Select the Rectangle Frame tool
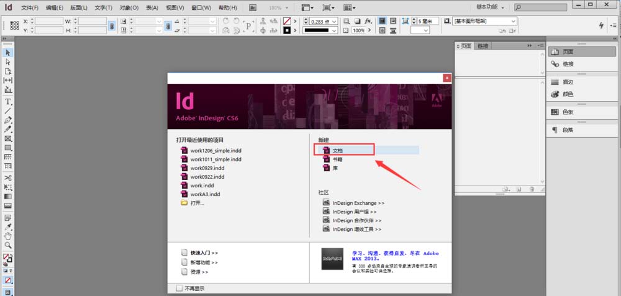Image resolution: width=621 pixels, height=296 pixels. pos(8,138)
